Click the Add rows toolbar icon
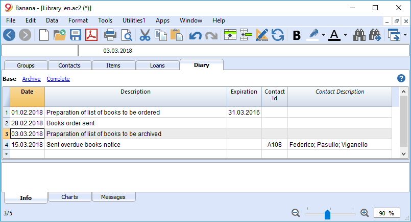The width and height of the screenshot is (411, 222). pos(230,35)
